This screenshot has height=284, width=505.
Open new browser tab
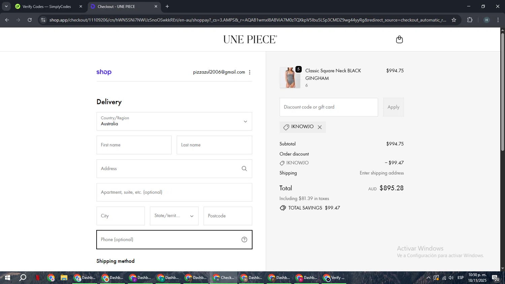(x=167, y=6)
